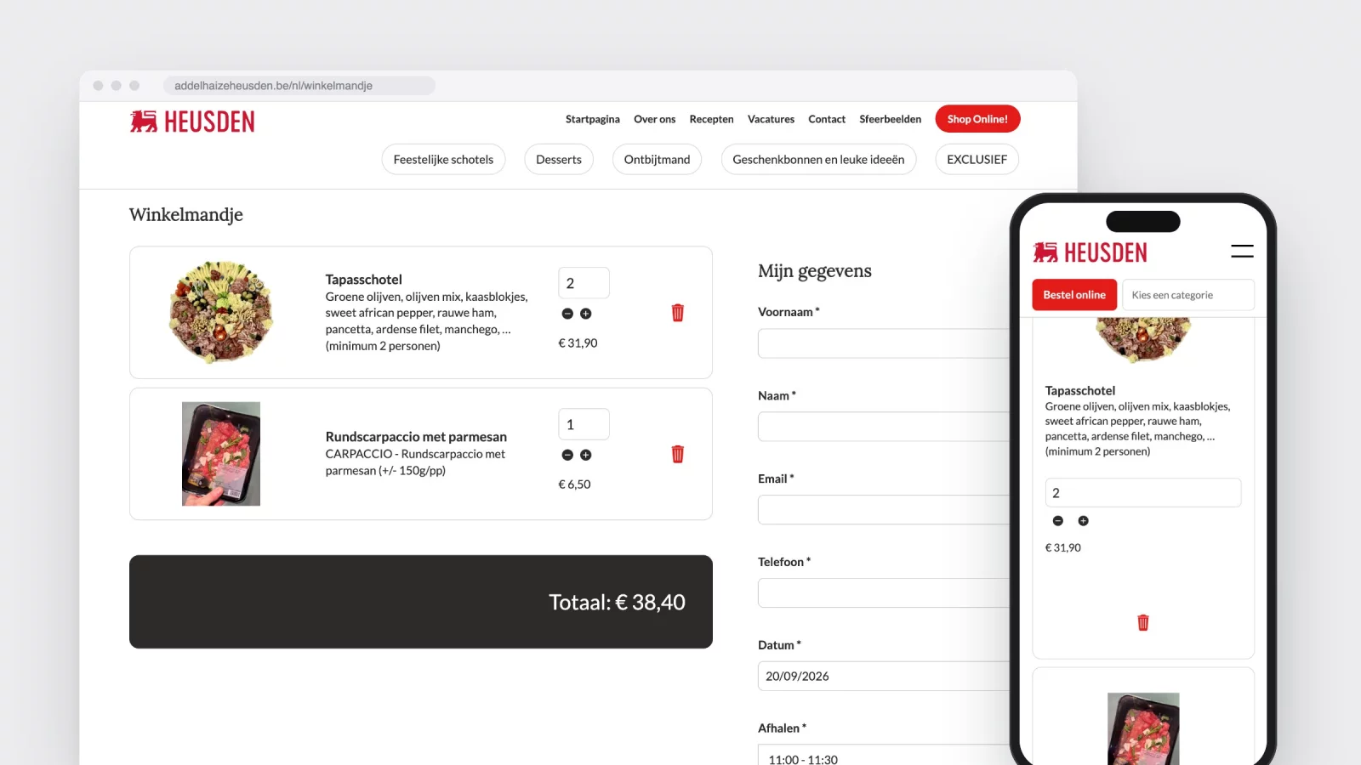Click Tapasschotel product title on desktop
The image size is (1361, 765).
tap(363, 279)
